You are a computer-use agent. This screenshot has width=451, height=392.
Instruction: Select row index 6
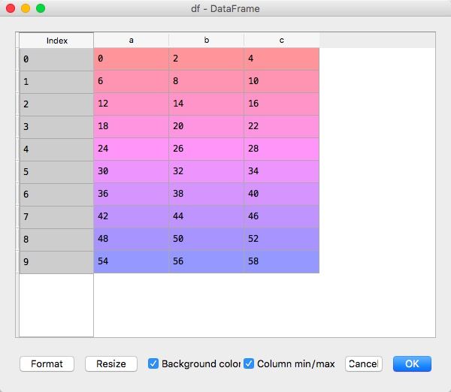(x=56, y=194)
